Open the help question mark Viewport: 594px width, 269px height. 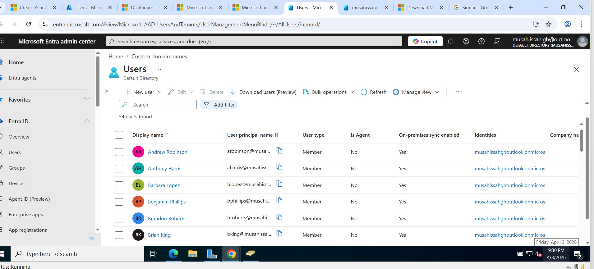[481, 41]
